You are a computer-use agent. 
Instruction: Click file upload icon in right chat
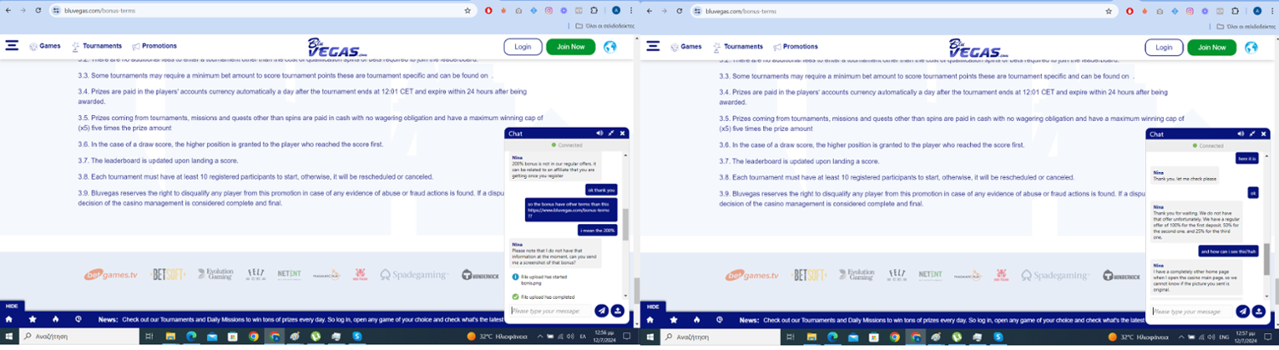(x=1258, y=312)
